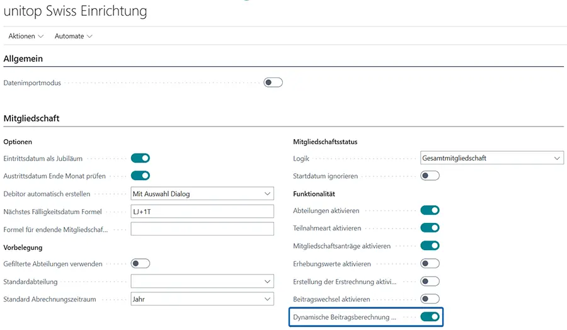
Task: Click the Mitgliedschaftsstatus group heading
Action: pos(325,142)
